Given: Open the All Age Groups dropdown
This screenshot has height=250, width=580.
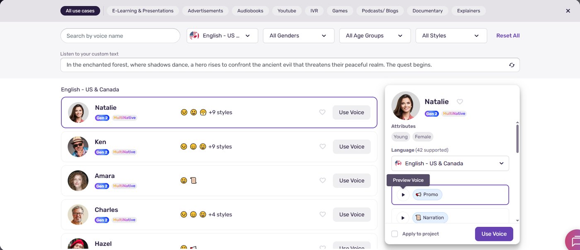Looking at the screenshot, I should coord(375,36).
